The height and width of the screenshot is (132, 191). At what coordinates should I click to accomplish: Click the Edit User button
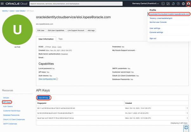41,30
